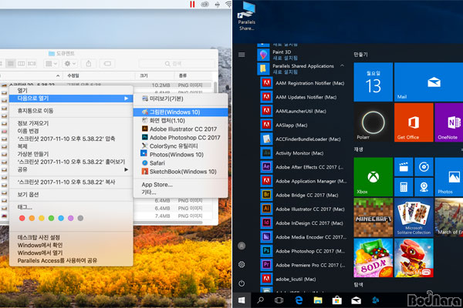The width and height of the screenshot is (463, 308).
Task: Open the Polarr tile
Action: (x=373, y=122)
